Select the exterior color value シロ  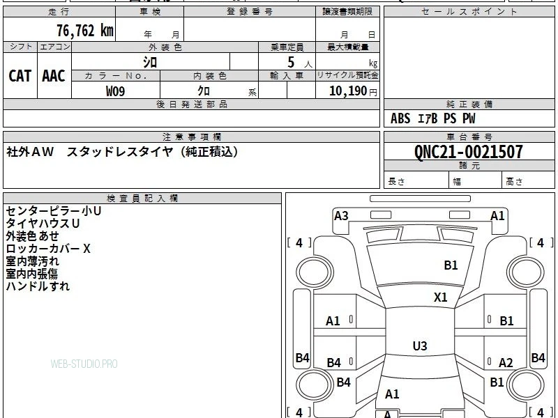(150, 62)
